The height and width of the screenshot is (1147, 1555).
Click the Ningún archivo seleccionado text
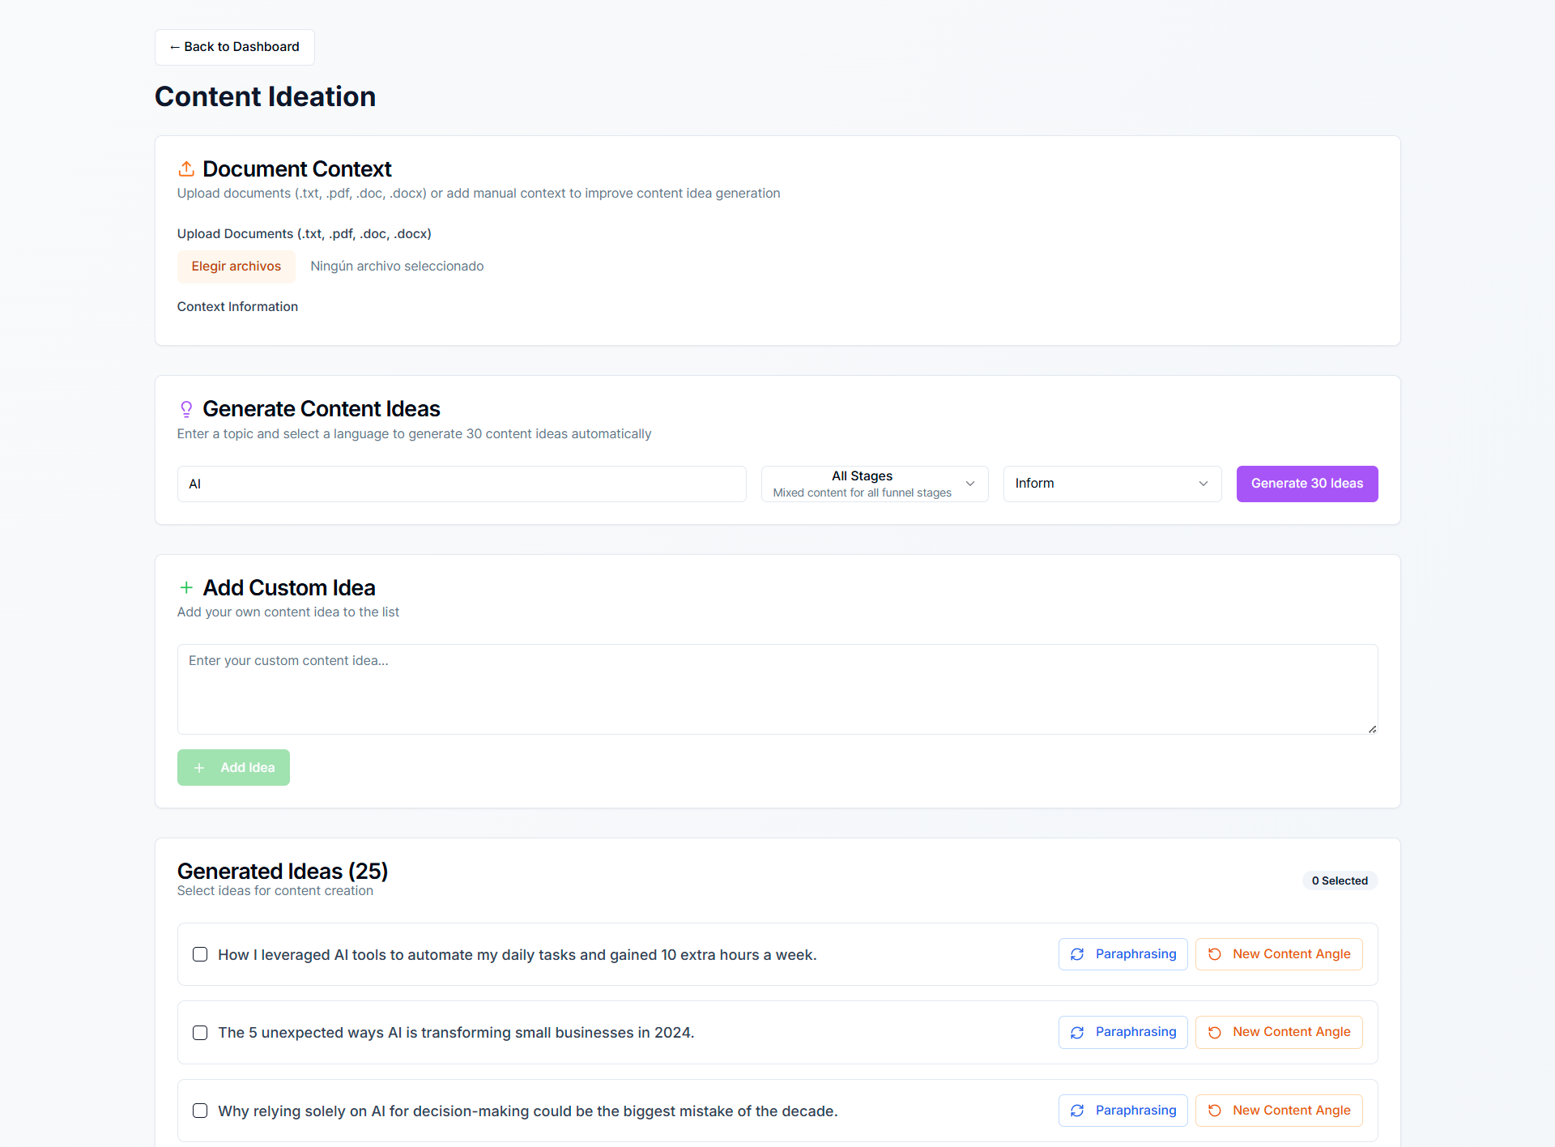pyautogui.click(x=397, y=266)
